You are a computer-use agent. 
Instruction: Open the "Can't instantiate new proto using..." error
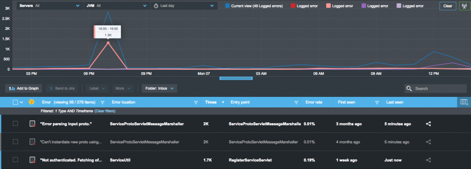coord(71,142)
